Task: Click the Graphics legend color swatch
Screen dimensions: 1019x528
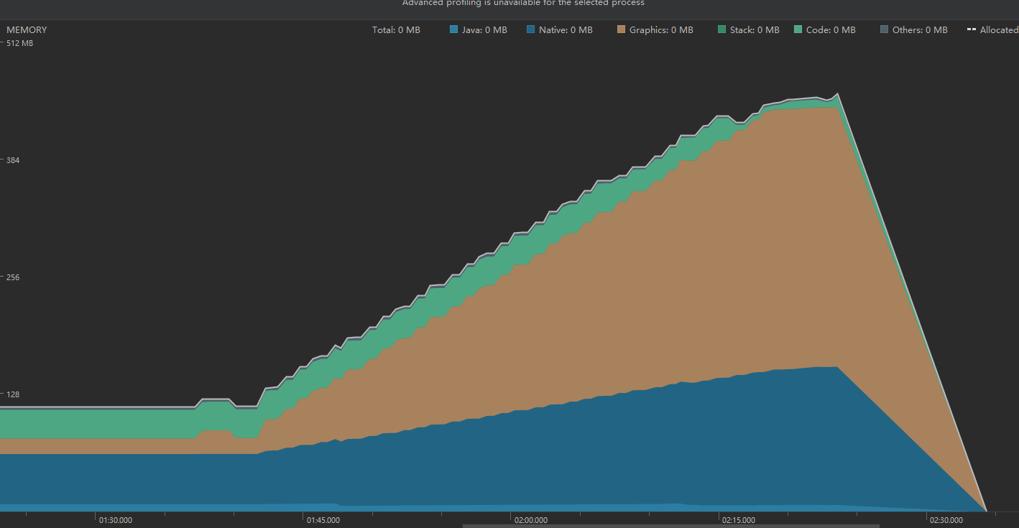Action: pyautogui.click(x=621, y=29)
